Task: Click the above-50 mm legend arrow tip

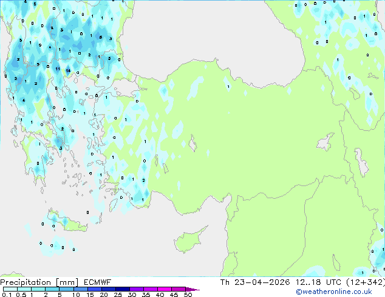Action: [x=192, y=289]
